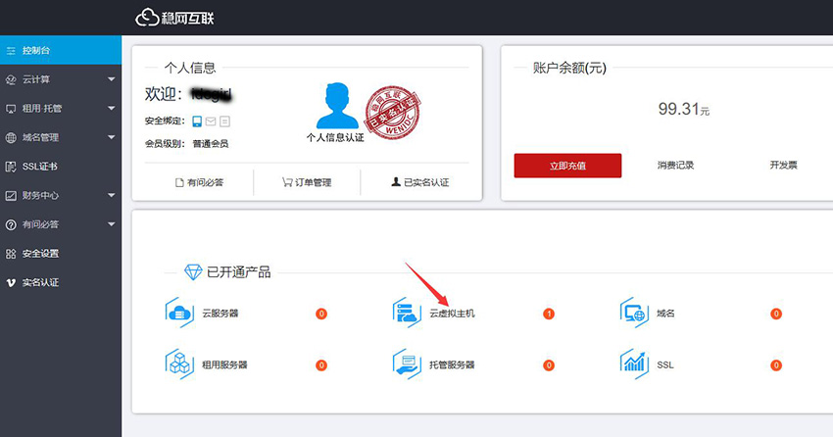Click the 云虚拟主机 count badge showing 1
833x437 pixels.
coord(549,314)
